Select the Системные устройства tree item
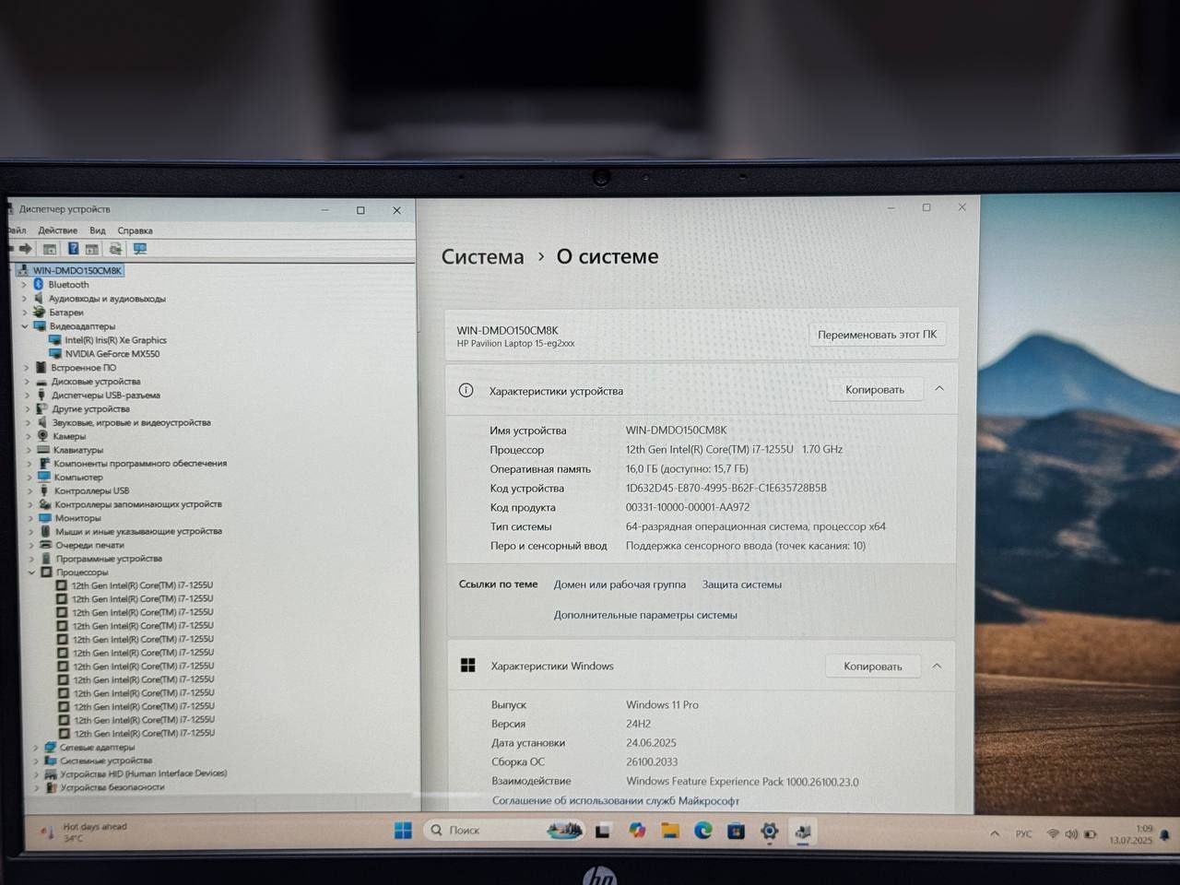The width and height of the screenshot is (1180, 885). point(106,761)
